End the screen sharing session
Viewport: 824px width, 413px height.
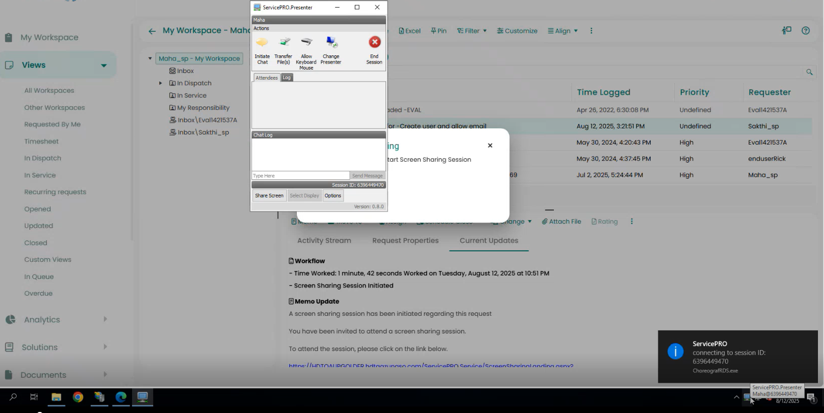point(374,43)
